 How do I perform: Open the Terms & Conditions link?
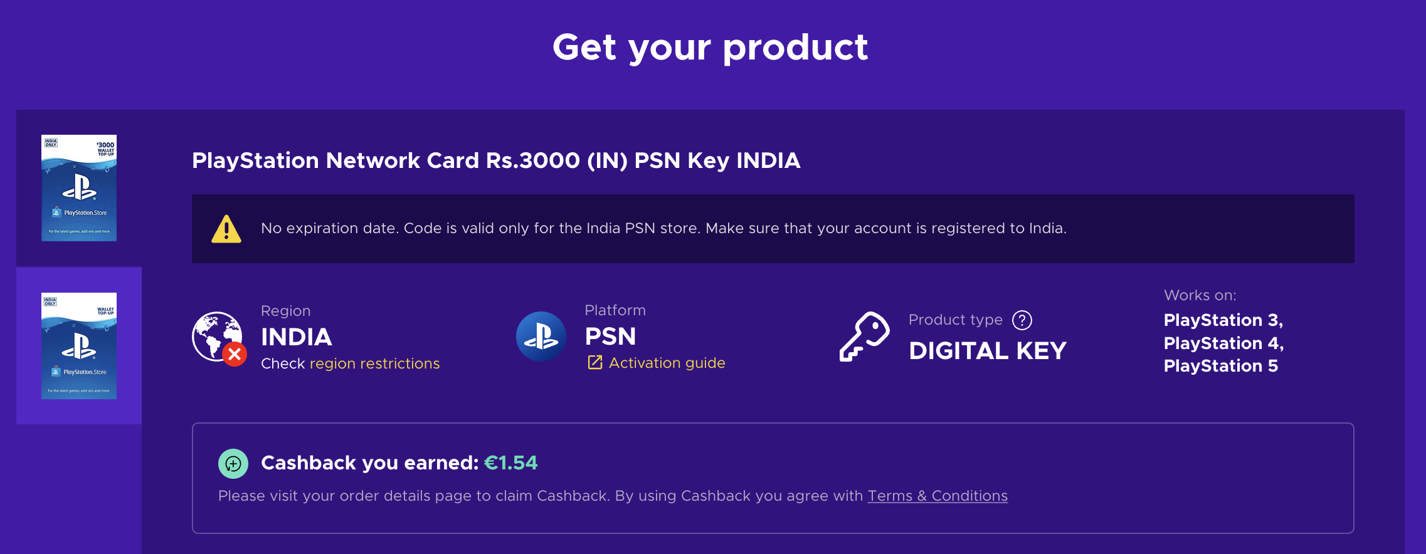click(x=937, y=496)
